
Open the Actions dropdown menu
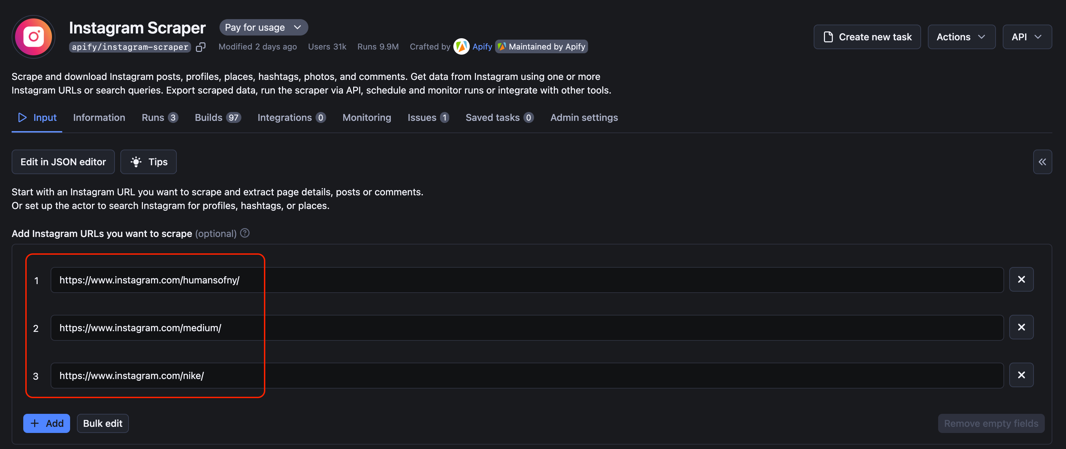tap(961, 37)
